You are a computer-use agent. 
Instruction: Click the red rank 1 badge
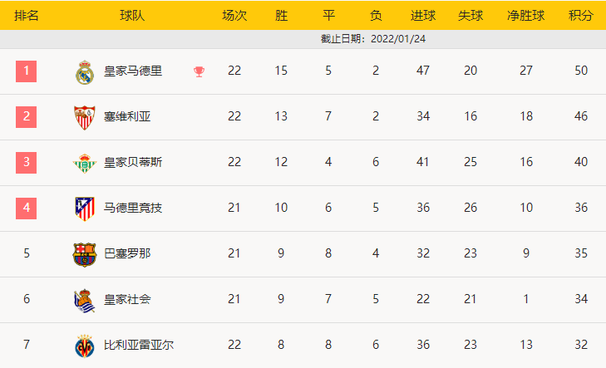(27, 71)
